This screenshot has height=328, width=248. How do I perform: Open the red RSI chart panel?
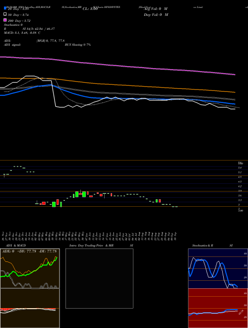point(218,308)
